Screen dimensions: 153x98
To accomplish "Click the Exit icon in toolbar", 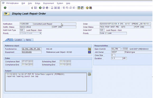I will point(44,8).
